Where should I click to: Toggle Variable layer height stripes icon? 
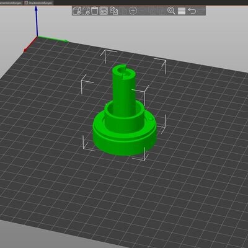coord(182,11)
